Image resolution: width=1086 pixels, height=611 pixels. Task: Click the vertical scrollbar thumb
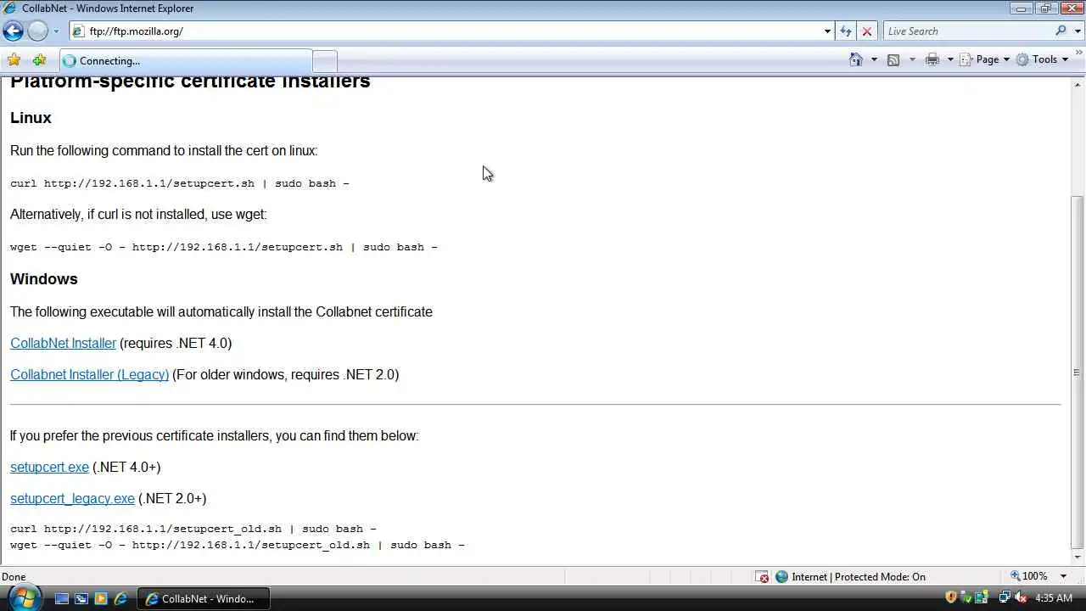(x=1078, y=372)
